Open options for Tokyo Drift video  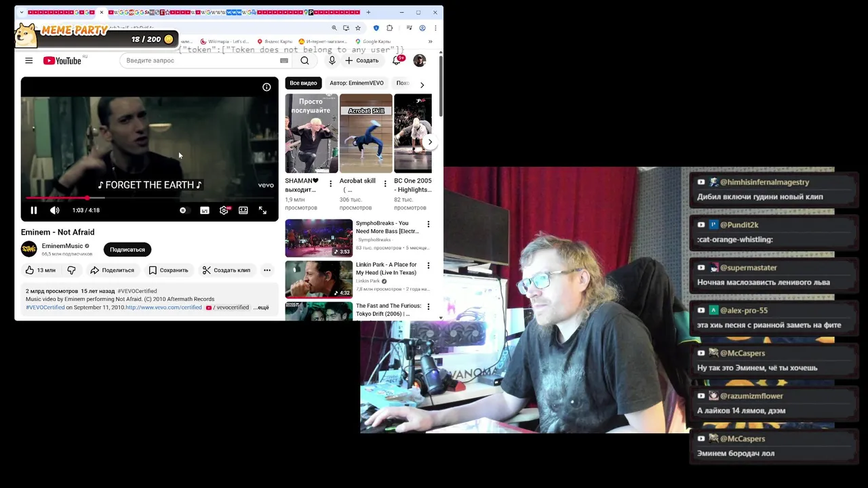click(x=429, y=307)
